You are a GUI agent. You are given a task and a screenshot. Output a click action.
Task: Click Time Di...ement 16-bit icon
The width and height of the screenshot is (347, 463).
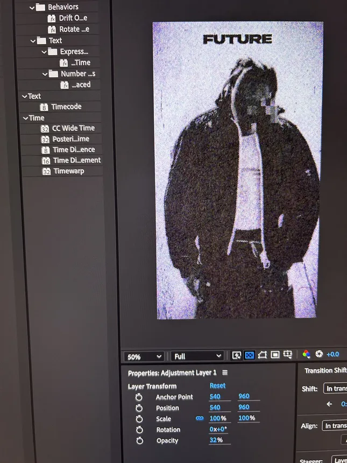[46, 161]
